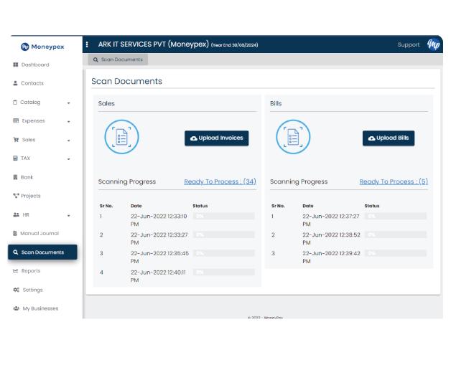Open the Reports menu item
The height and width of the screenshot is (365, 451).
pos(31,271)
